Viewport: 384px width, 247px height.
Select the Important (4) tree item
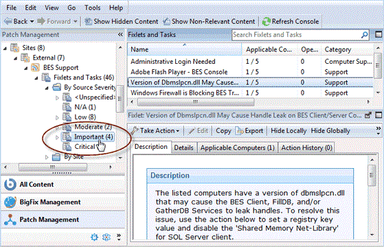click(93, 137)
